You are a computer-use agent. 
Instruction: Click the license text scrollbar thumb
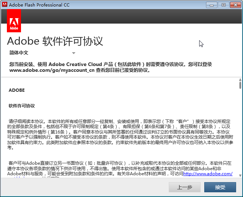point(240,85)
